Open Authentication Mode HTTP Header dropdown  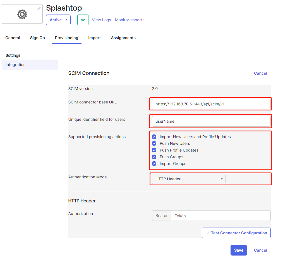pyautogui.click(x=189, y=179)
